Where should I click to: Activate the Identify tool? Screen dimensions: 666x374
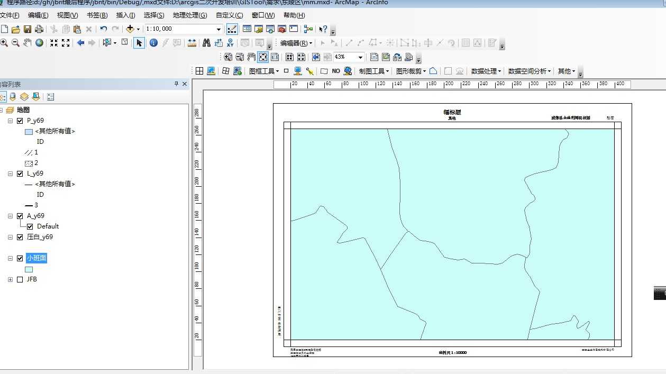[x=153, y=43]
